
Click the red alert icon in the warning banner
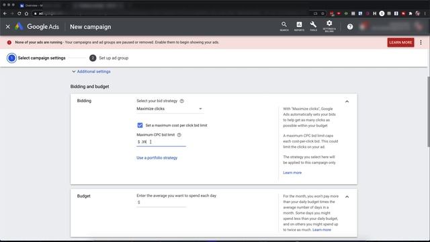click(9, 42)
